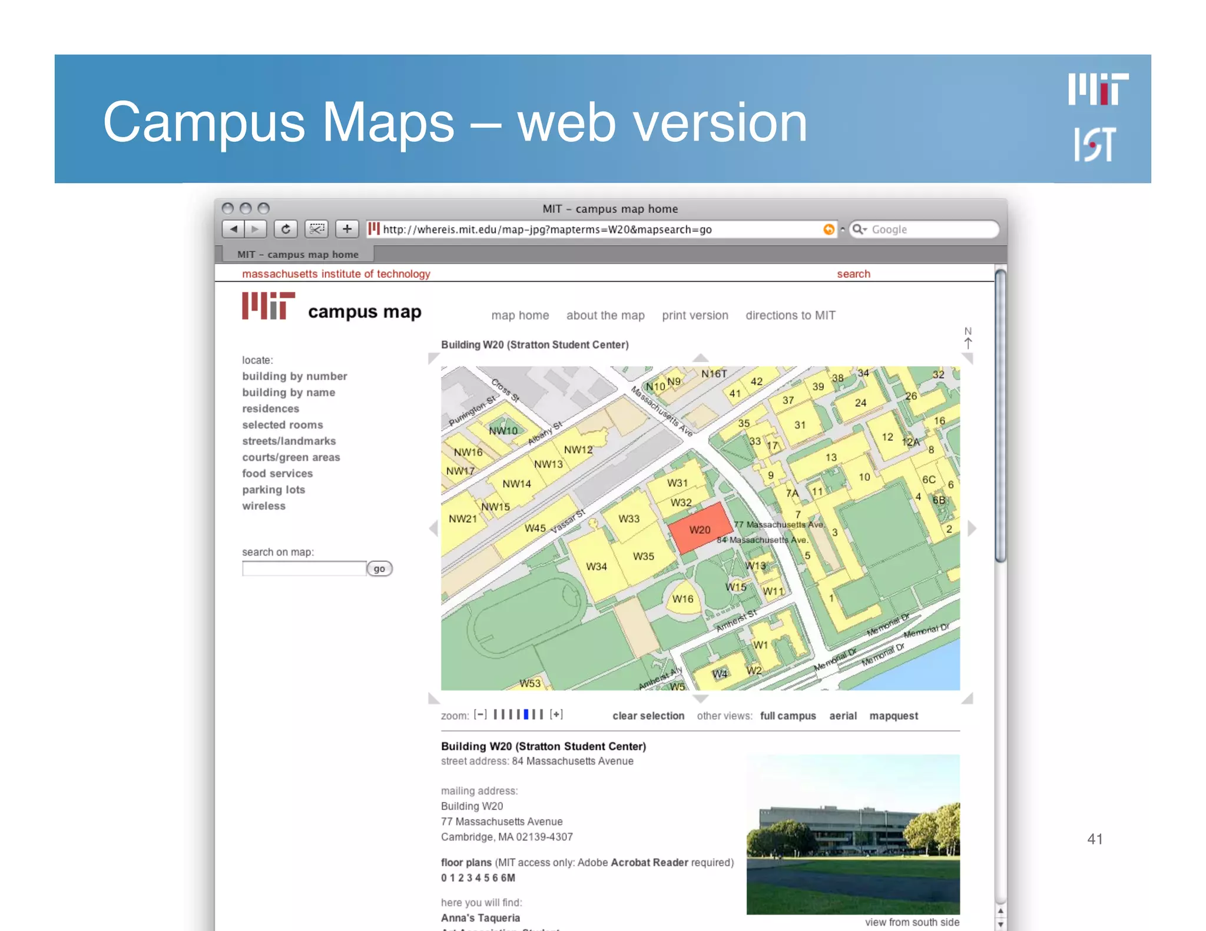Click the scrollbar down arrow
The width and height of the screenshot is (1206, 931).
click(x=1000, y=925)
